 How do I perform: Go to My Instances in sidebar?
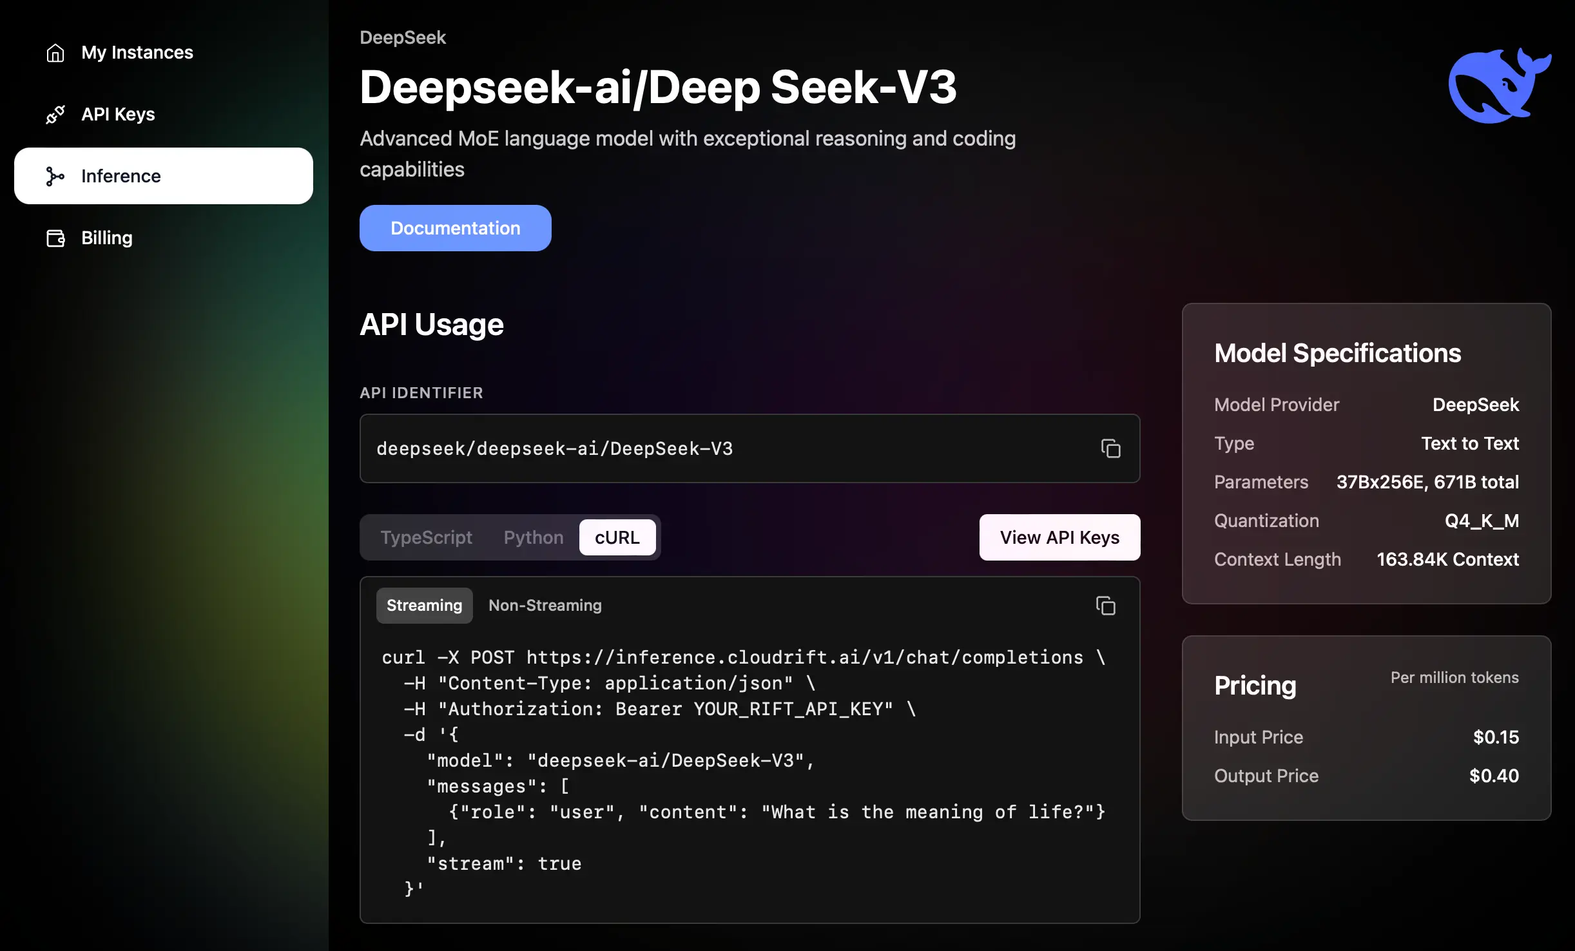[137, 52]
